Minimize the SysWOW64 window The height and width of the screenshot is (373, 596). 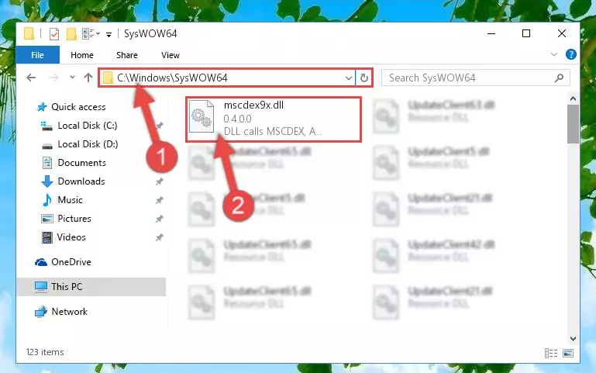(491, 34)
